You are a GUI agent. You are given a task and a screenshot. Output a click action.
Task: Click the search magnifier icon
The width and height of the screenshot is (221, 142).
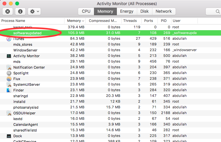click(218, 11)
